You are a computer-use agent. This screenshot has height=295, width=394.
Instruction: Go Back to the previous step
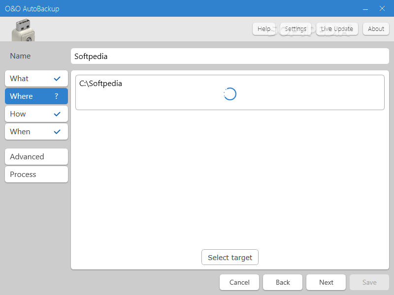pos(283,282)
